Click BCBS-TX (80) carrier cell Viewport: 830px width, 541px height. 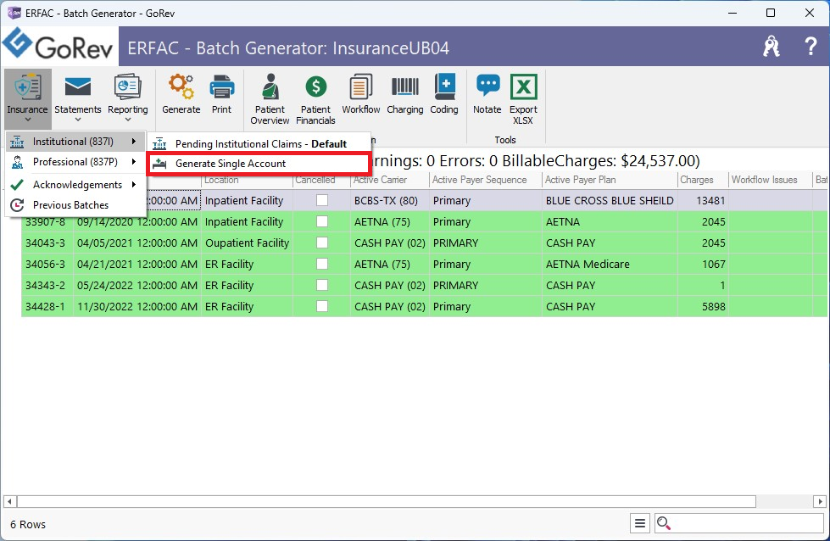tap(390, 200)
